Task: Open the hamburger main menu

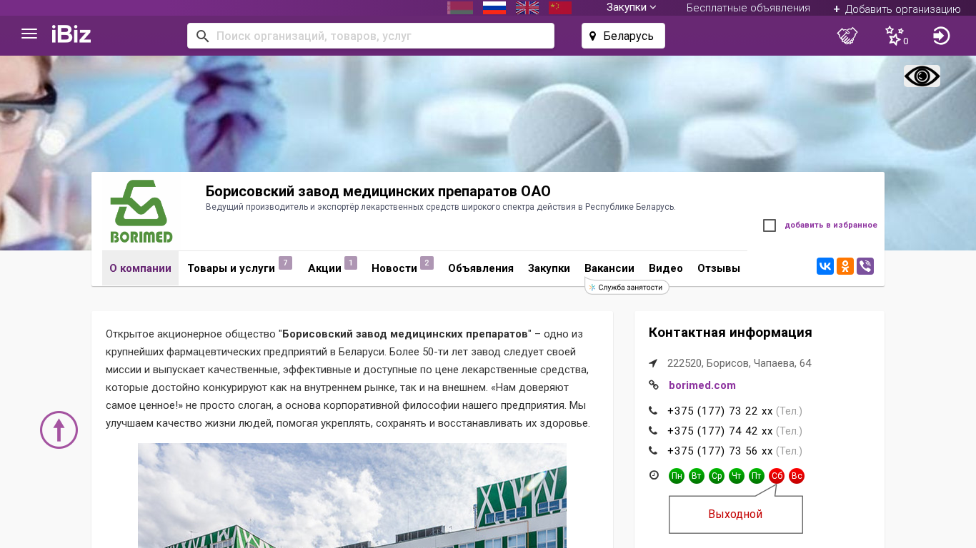Action: (x=29, y=34)
